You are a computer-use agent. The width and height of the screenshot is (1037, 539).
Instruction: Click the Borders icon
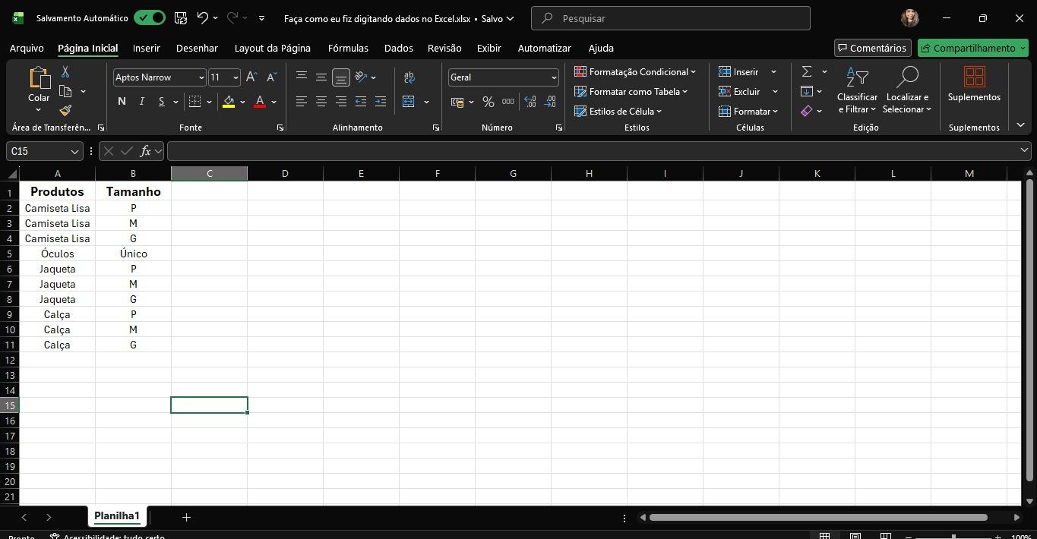point(194,102)
